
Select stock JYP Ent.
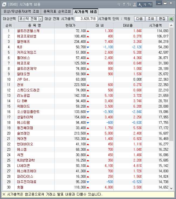tap(23, 80)
